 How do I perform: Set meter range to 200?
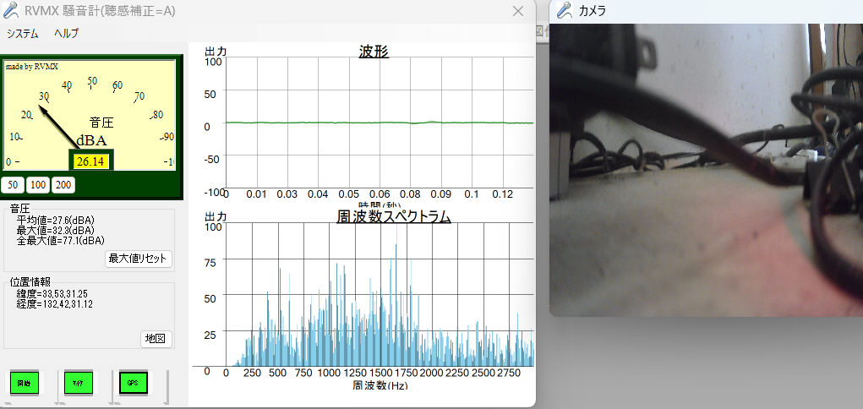click(63, 185)
